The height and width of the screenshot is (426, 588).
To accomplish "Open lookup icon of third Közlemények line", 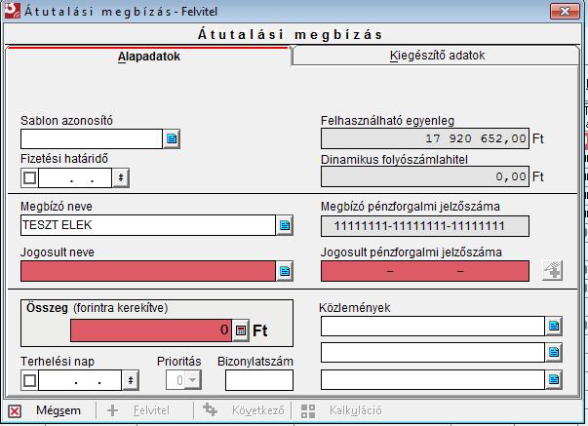I will click(x=554, y=379).
